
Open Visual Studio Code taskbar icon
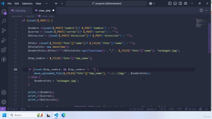56,115
